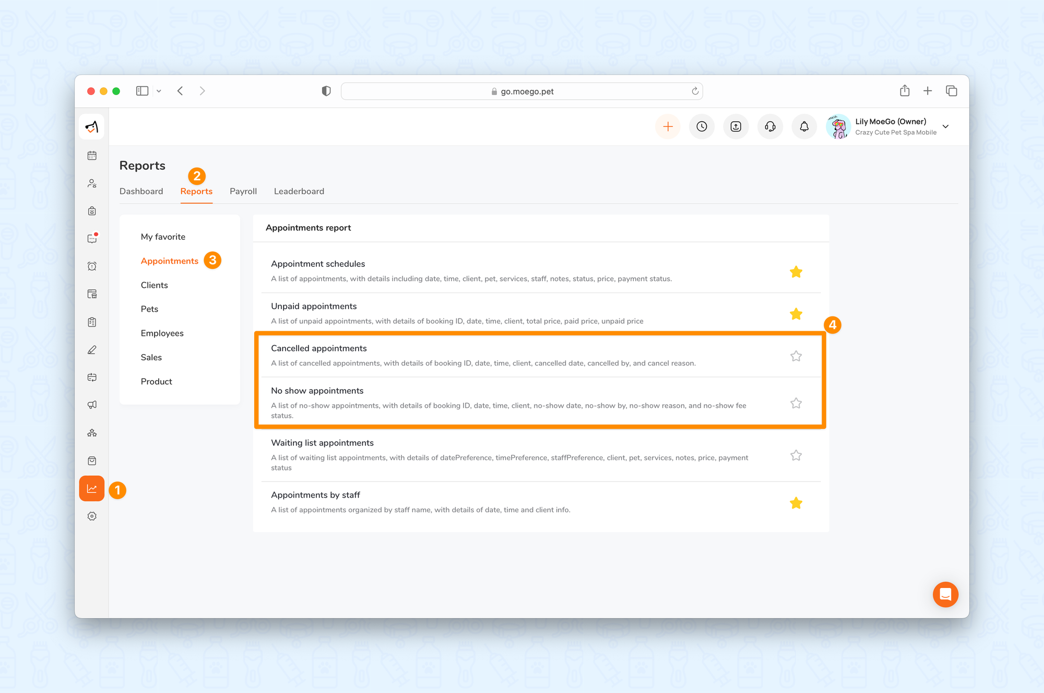Favorite the Waiting list appointments star

click(x=796, y=455)
